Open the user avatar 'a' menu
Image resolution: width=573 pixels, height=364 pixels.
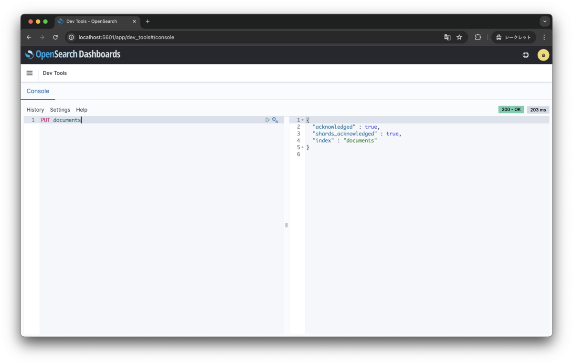[x=543, y=55]
